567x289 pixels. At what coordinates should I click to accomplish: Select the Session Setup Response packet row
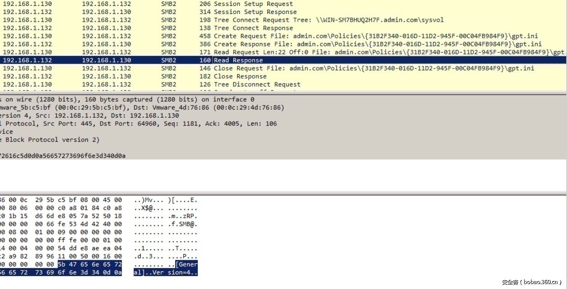click(x=255, y=12)
